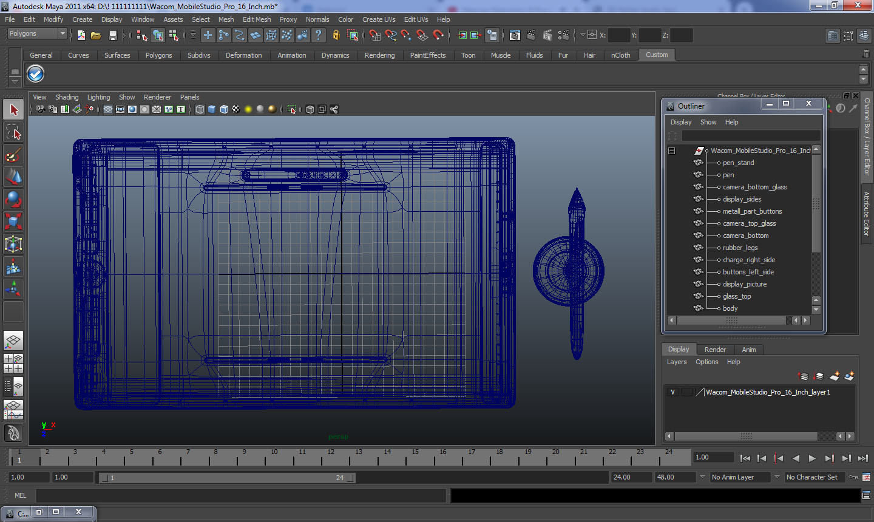Switch to the Render layer tab
Viewport: 874px width, 522px height.
pos(715,350)
